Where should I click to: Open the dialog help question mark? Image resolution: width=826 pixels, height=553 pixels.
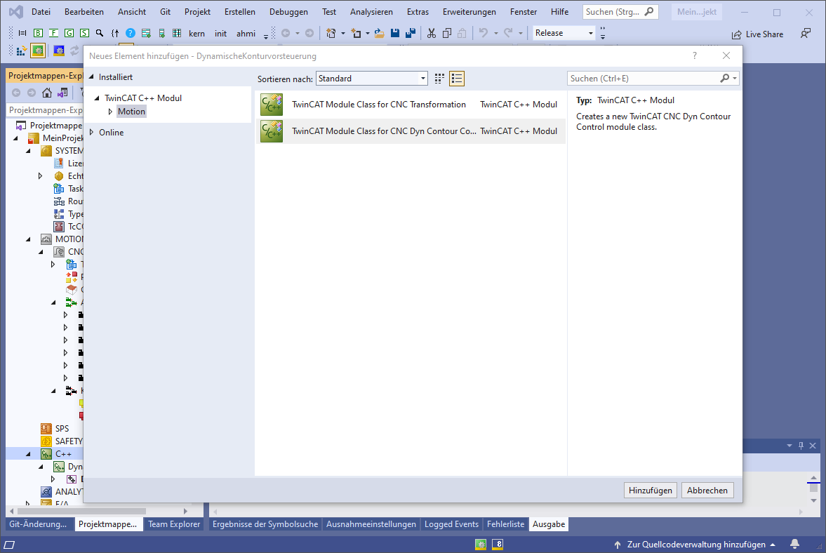click(x=694, y=55)
